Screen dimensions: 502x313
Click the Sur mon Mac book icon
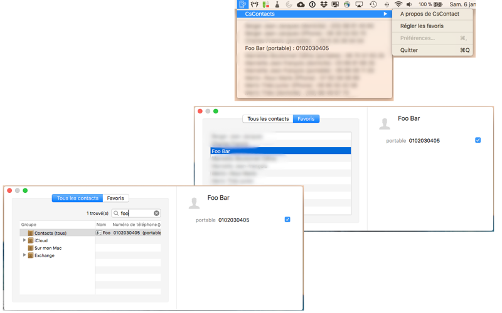click(31, 248)
